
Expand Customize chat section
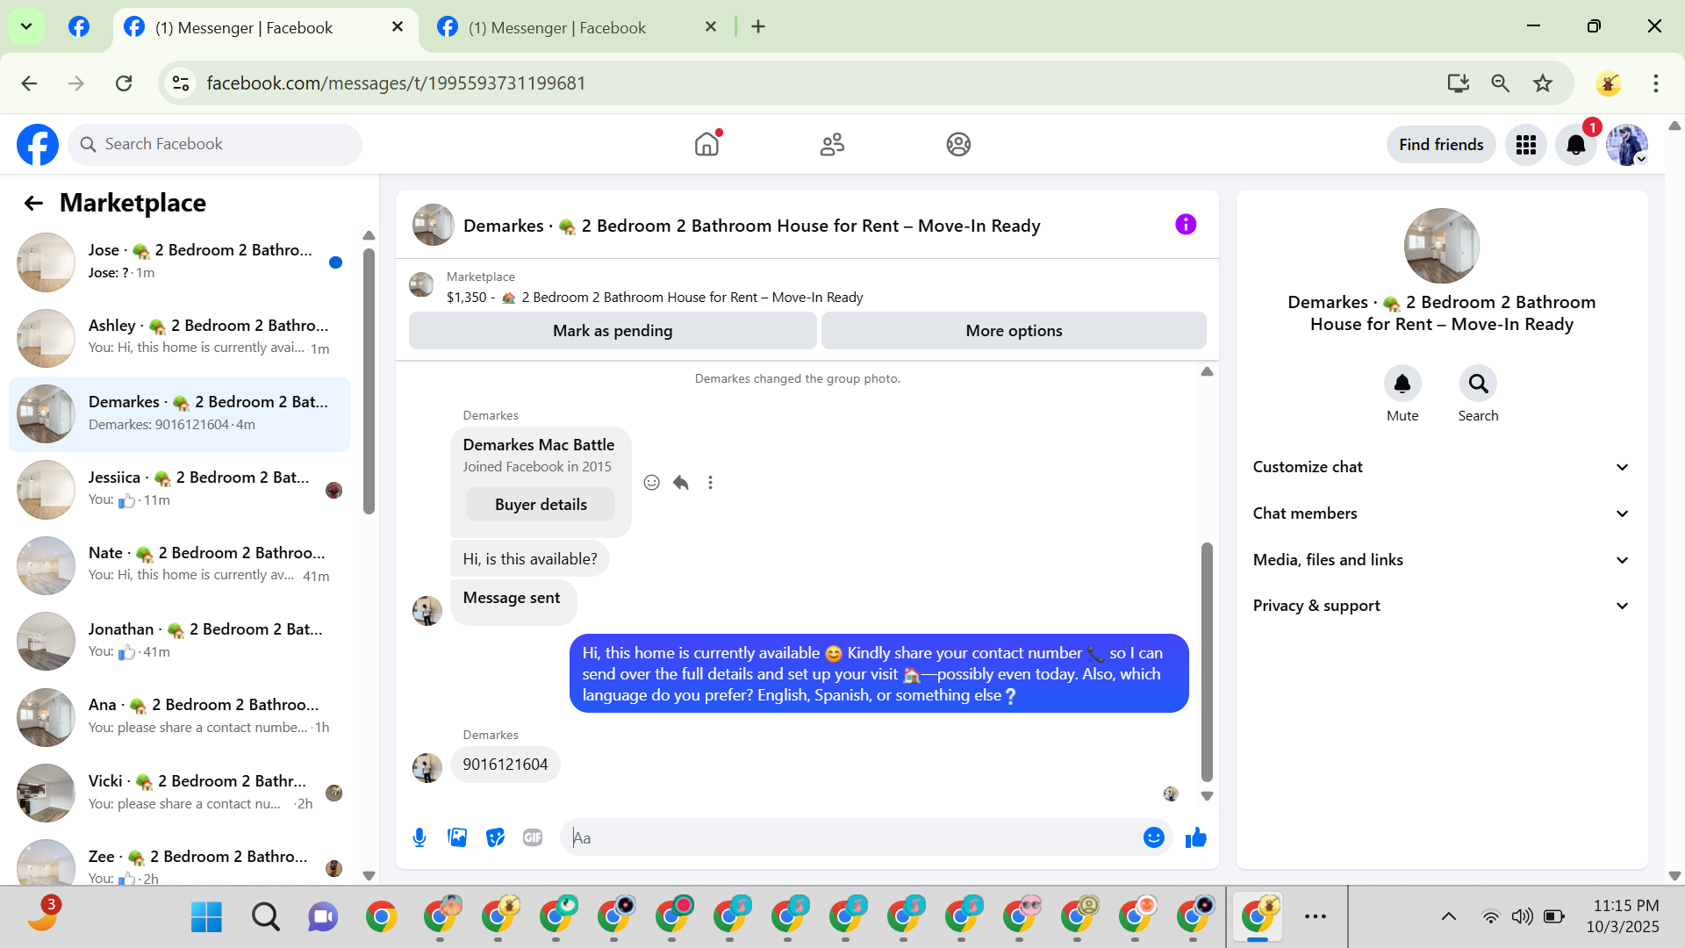1441,467
